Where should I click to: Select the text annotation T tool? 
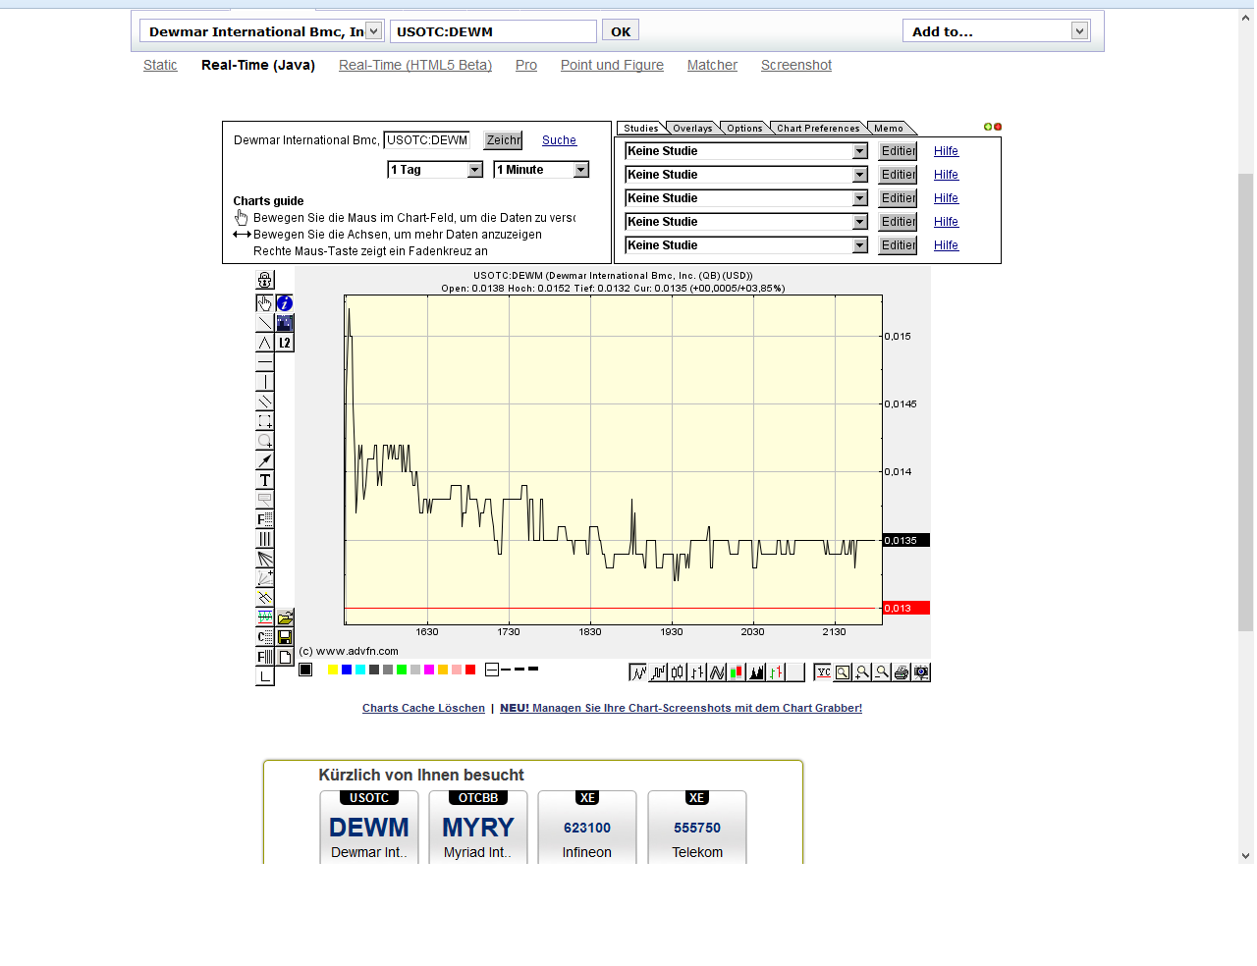click(x=264, y=480)
